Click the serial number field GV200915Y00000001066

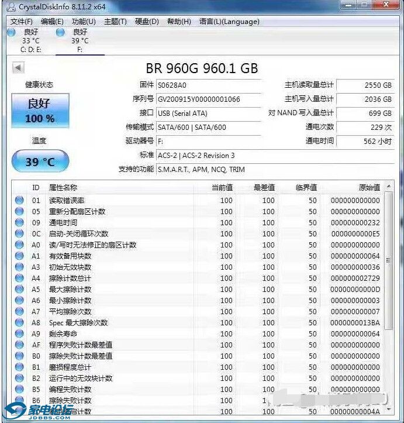[209, 99]
